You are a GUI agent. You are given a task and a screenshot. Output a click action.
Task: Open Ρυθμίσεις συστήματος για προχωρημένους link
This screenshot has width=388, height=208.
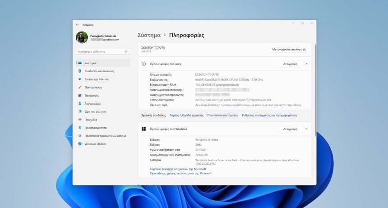pos(269,116)
